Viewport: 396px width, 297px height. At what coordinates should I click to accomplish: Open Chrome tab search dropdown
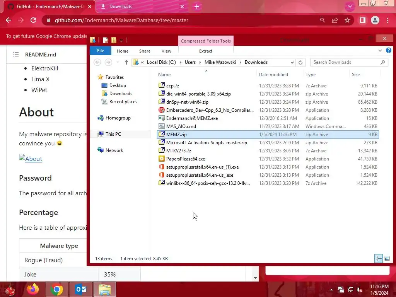[x=350, y=7]
